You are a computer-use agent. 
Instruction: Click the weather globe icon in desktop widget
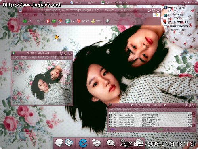click(166, 15)
